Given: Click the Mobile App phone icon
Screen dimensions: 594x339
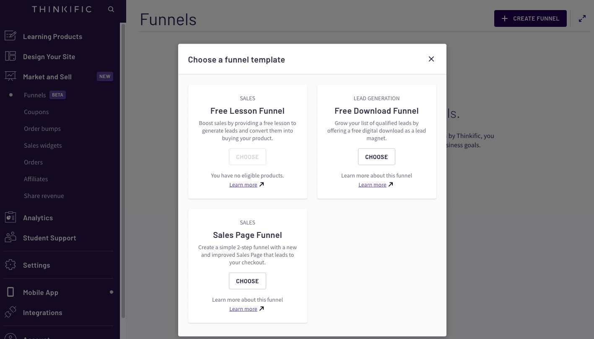Looking at the screenshot, I should point(10,292).
